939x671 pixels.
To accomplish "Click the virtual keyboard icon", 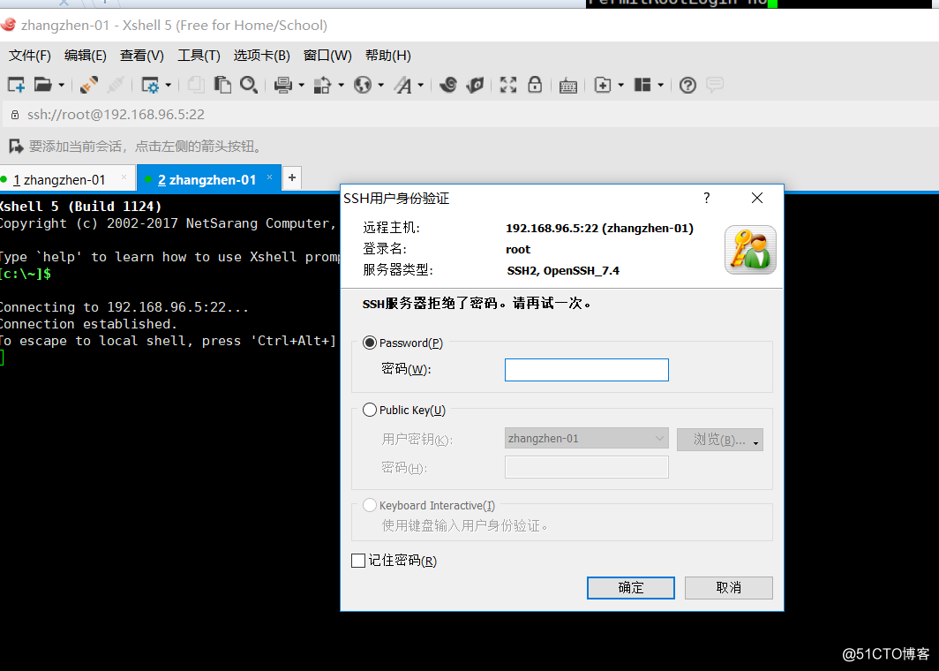I will tap(567, 86).
